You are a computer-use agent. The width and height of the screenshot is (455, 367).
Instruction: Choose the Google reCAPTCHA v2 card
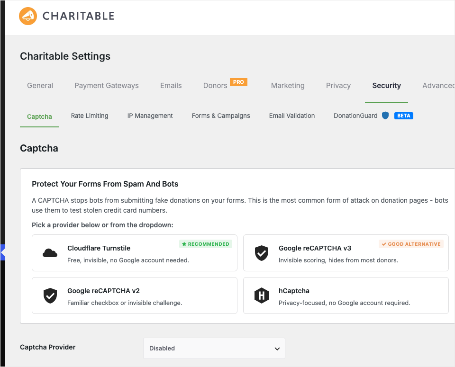135,295
